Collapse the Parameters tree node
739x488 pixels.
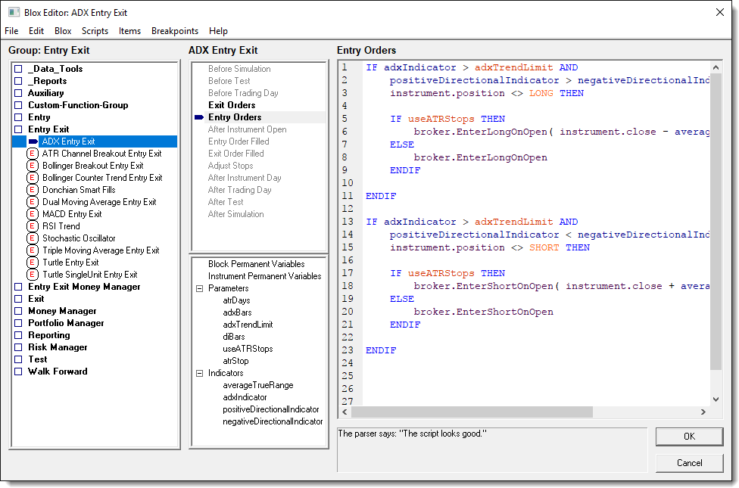199,288
